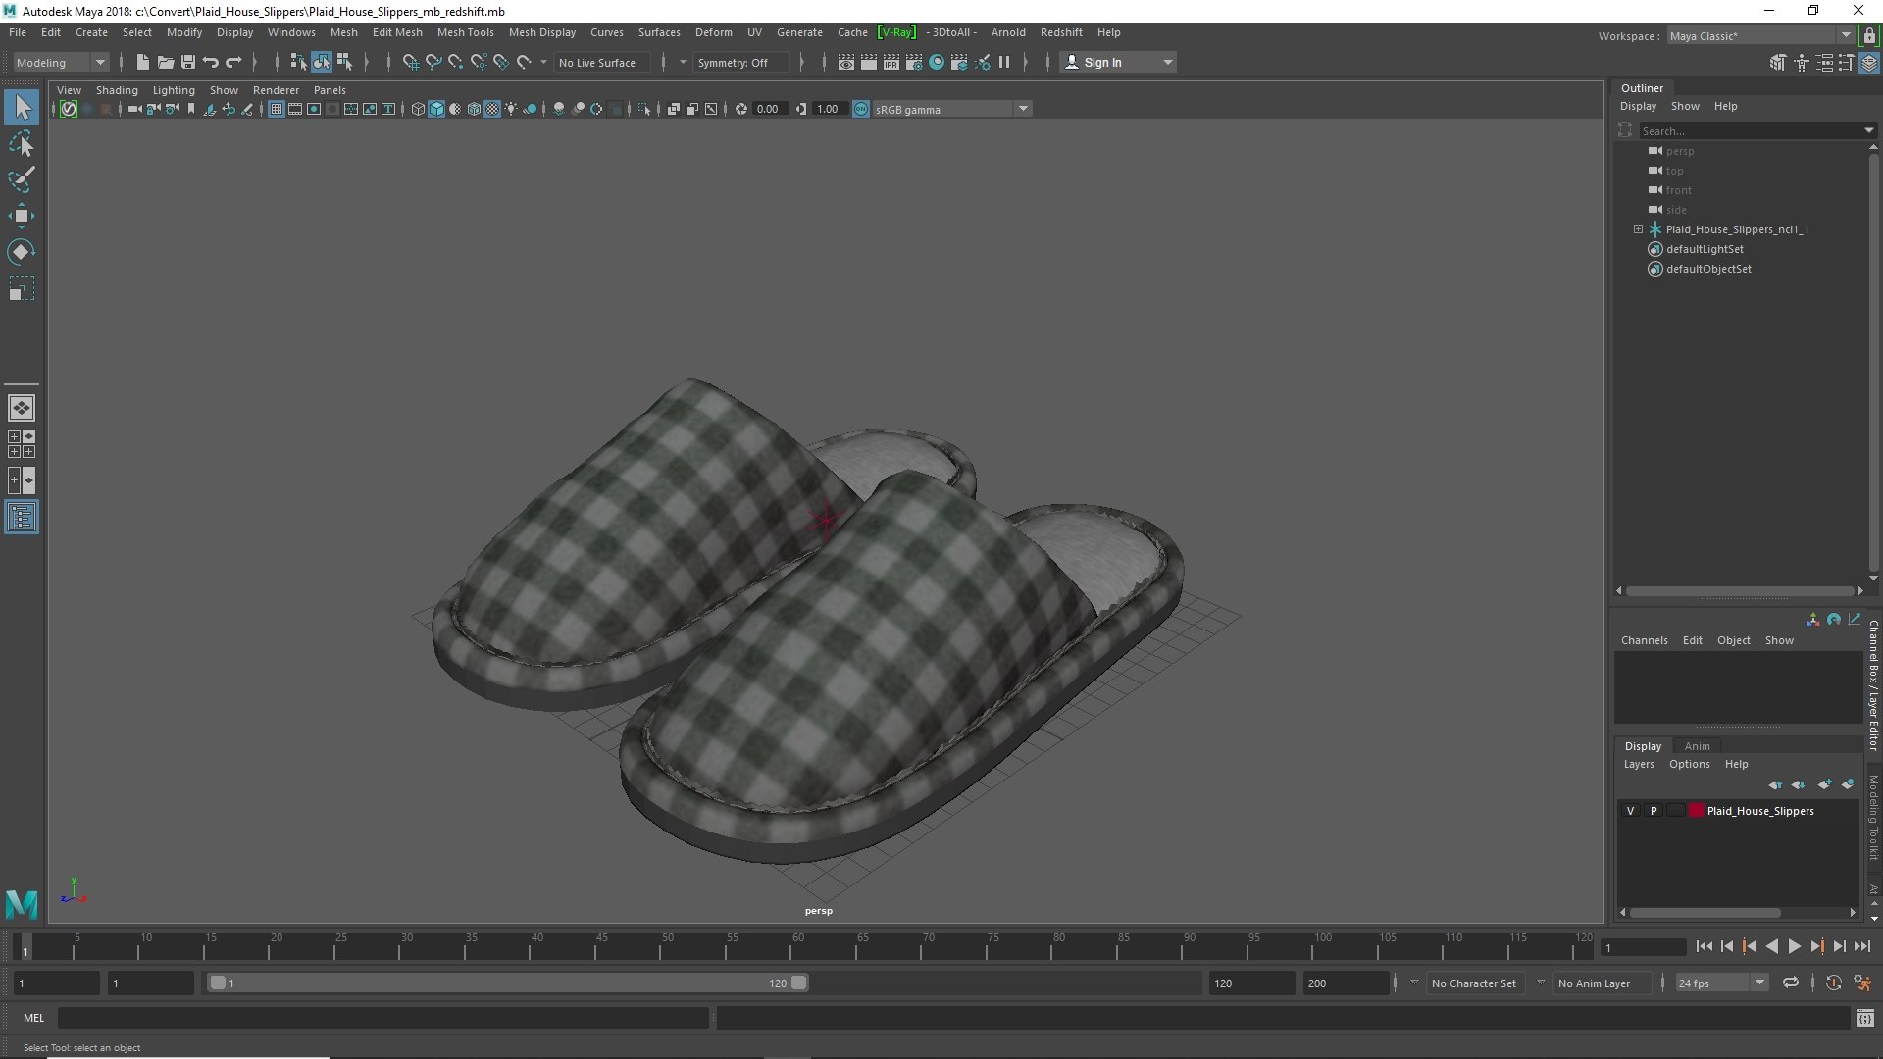Pick the Paint Selection tool
The image size is (1883, 1059).
tap(22, 179)
